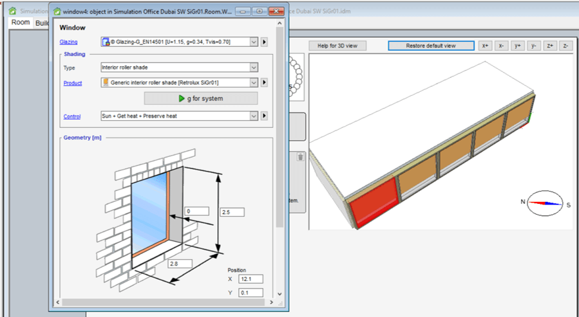Open shading Control details arrow button
Image resolution: width=579 pixels, height=317 pixels.
coord(264,116)
